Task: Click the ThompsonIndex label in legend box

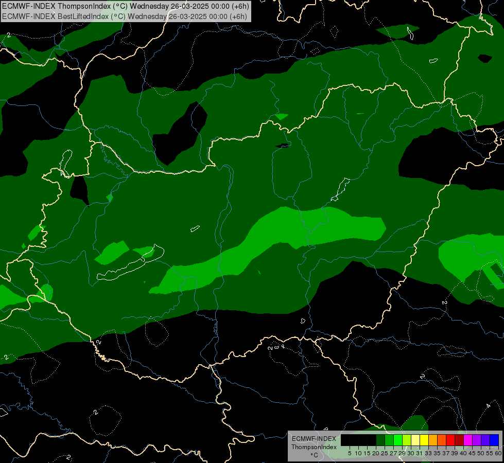Action: click(x=314, y=447)
